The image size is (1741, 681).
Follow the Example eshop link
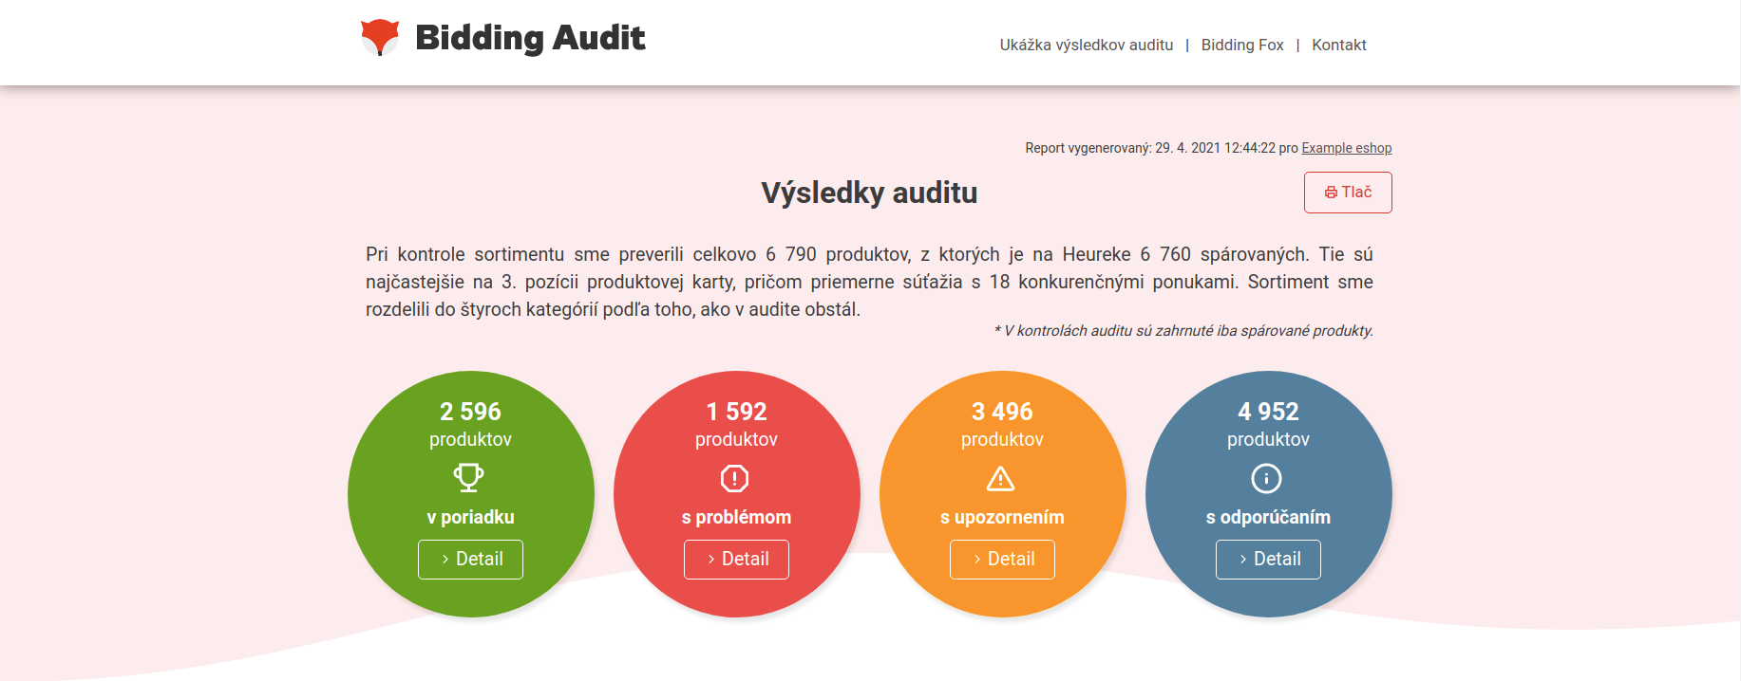tap(1347, 148)
